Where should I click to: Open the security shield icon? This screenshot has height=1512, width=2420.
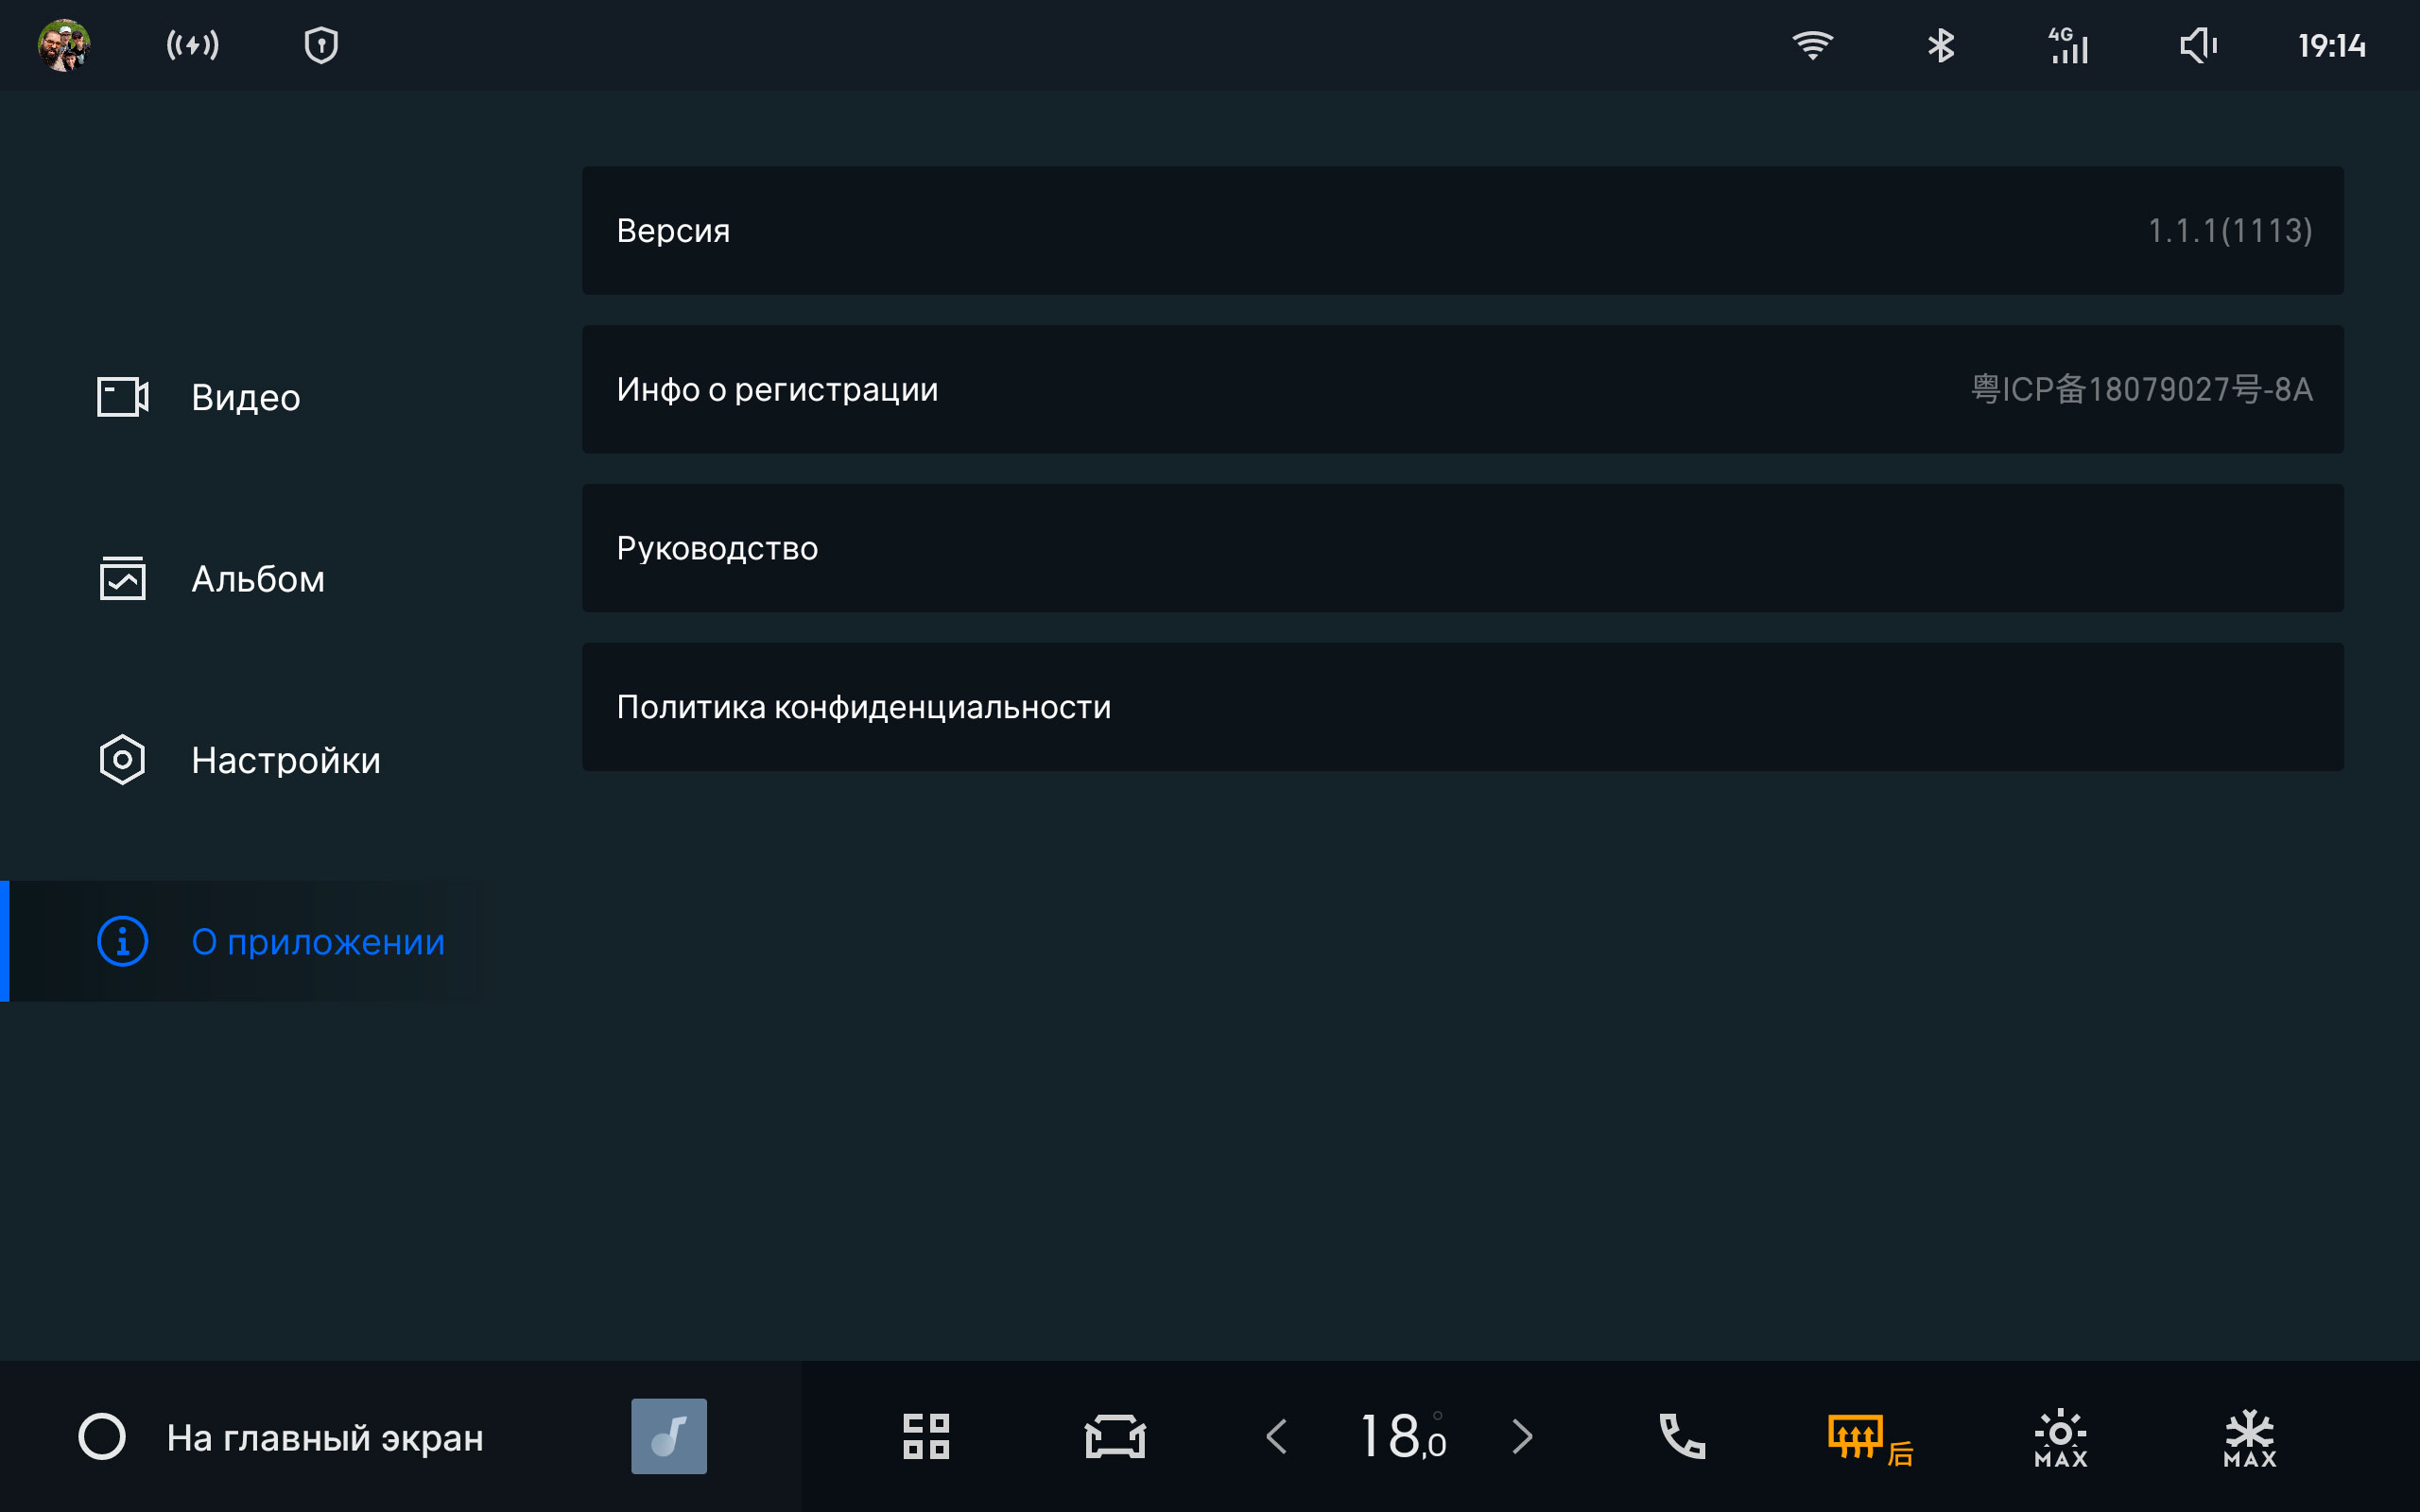[x=321, y=45]
